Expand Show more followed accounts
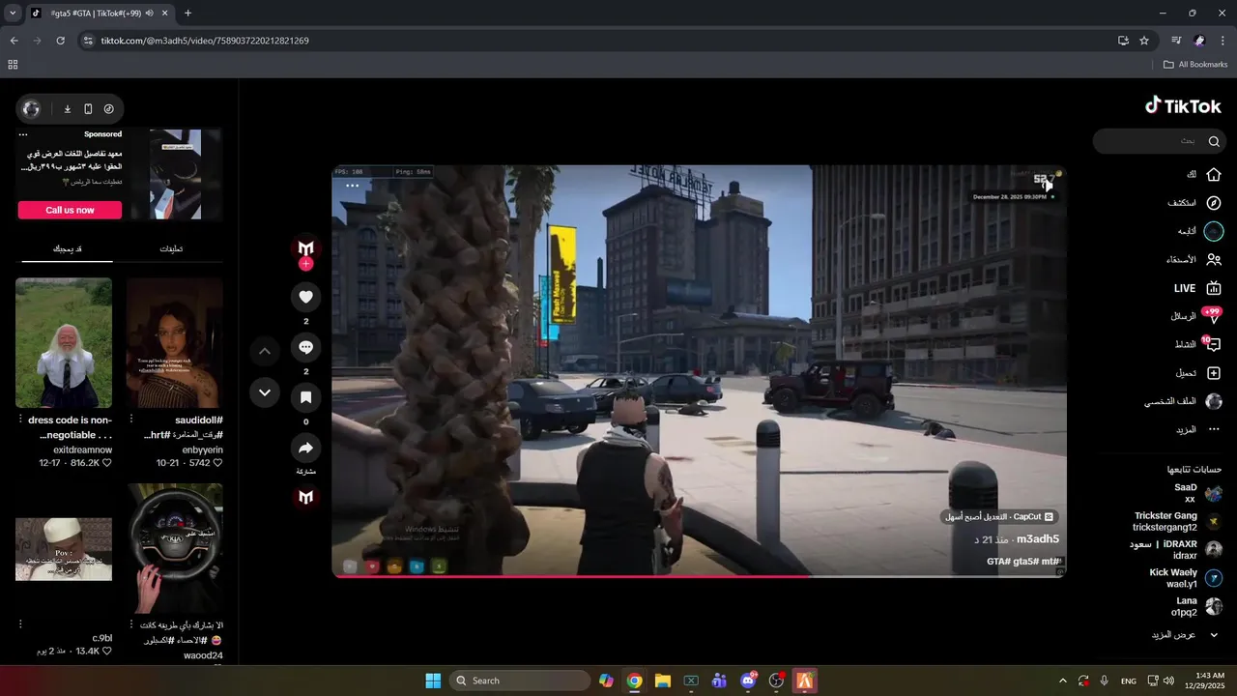This screenshot has width=1237, height=696. [x=1184, y=635]
